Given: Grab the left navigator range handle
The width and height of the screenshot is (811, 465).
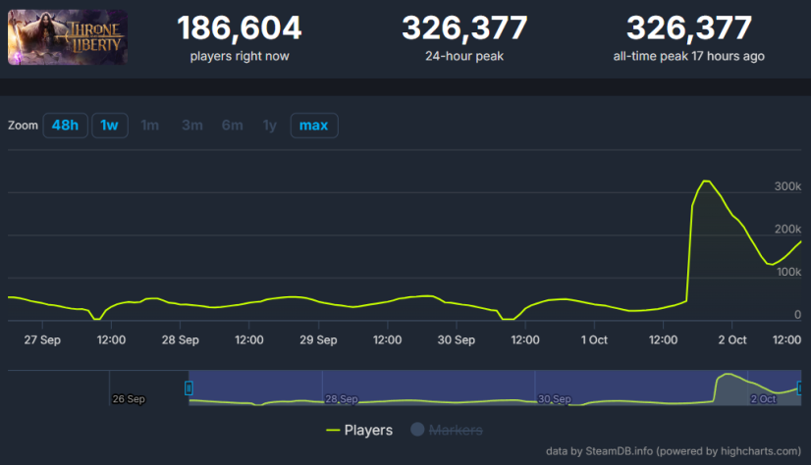Looking at the screenshot, I should coord(189,388).
